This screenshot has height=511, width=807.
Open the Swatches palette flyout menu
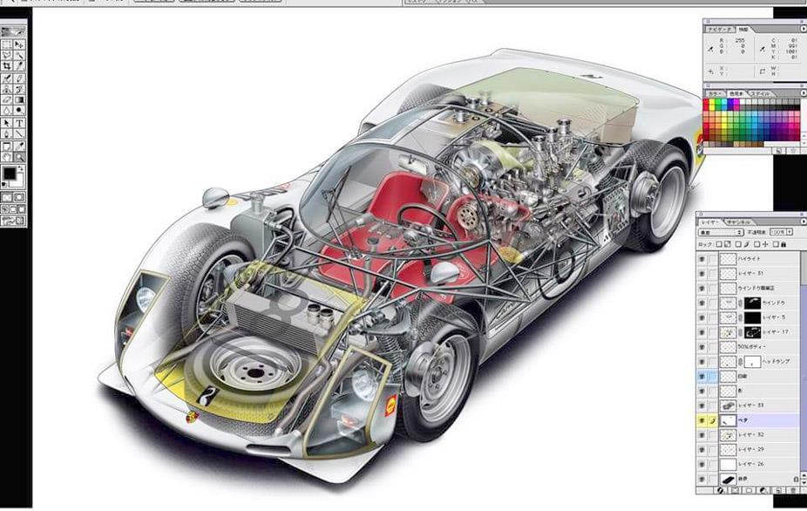[x=804, y=93]
